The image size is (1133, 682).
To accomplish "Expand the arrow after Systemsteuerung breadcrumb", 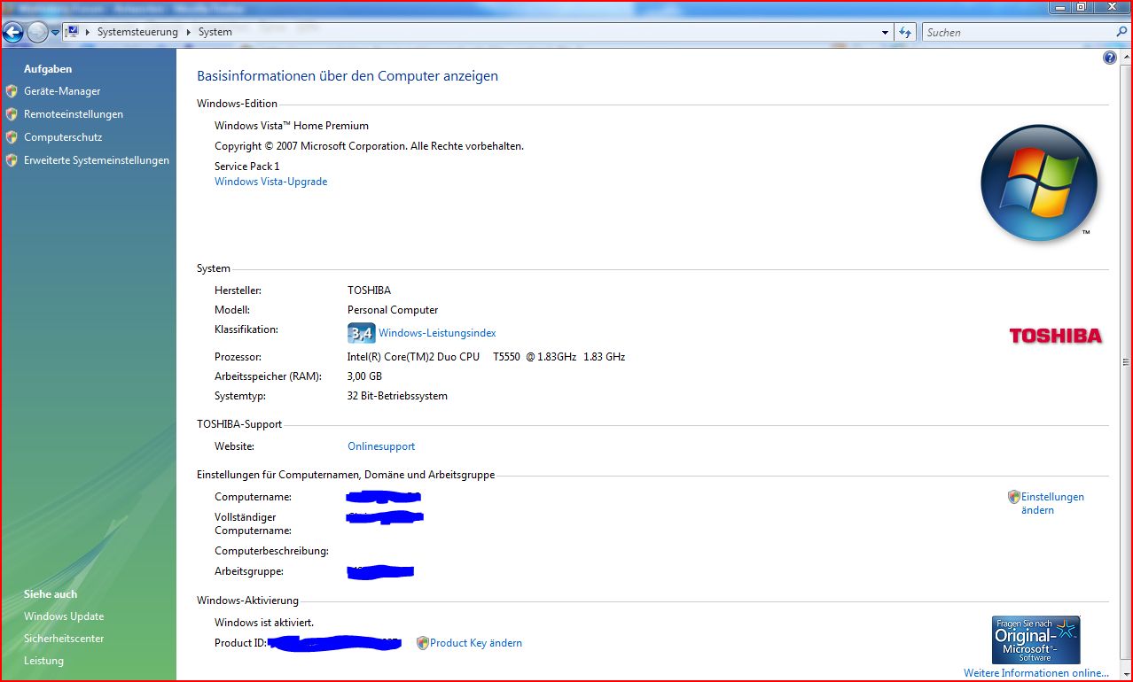I will click(189, 32).
